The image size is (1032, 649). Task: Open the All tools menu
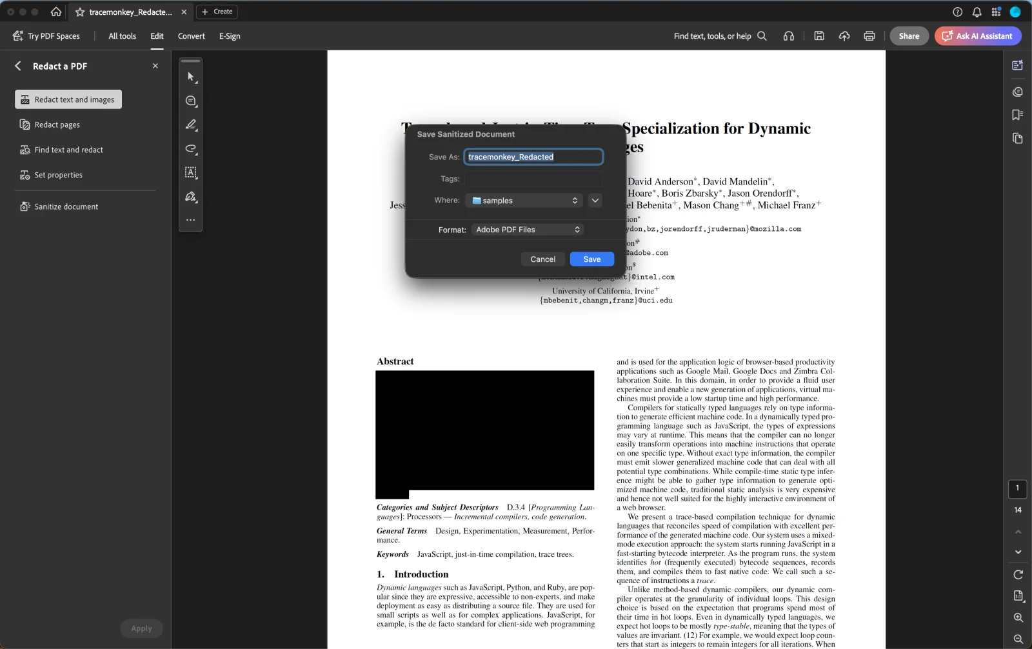(122, 36)
